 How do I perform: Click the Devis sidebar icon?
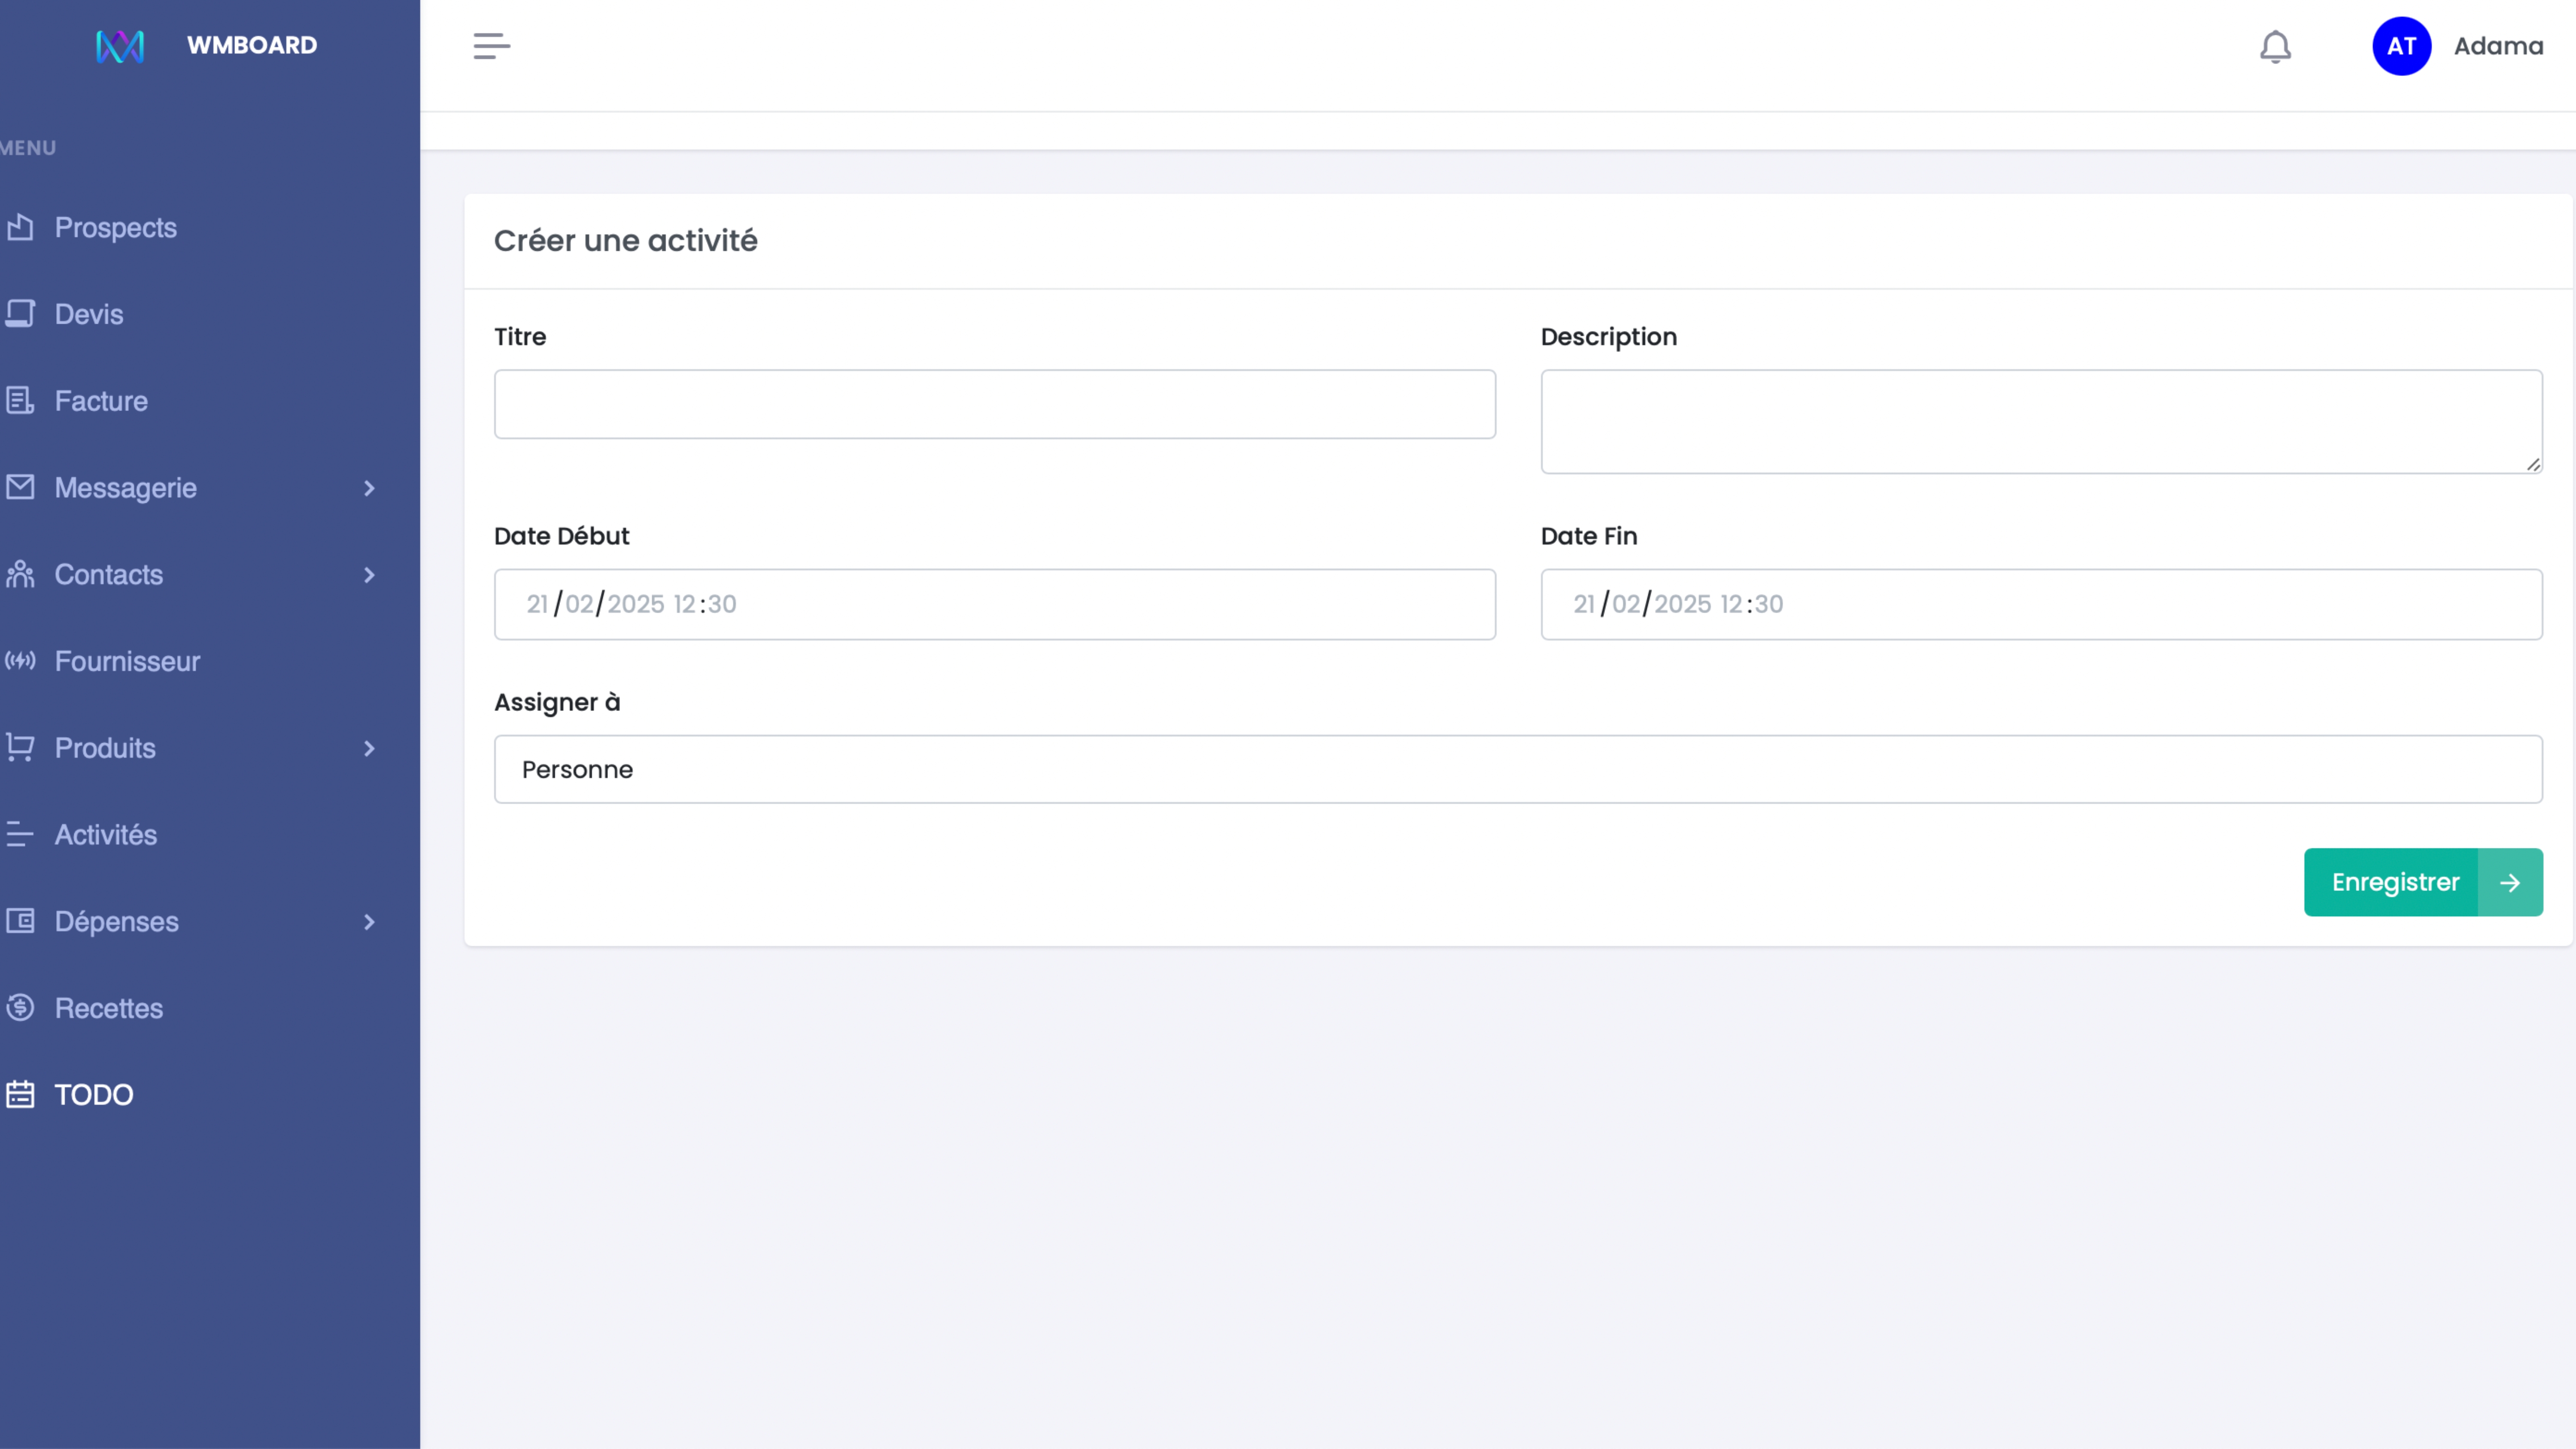(20, 314)
